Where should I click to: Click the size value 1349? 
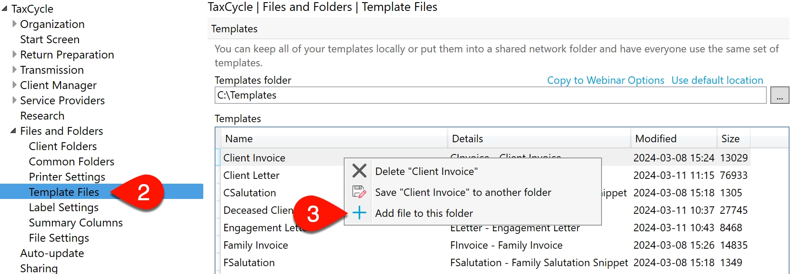(731, 263)
